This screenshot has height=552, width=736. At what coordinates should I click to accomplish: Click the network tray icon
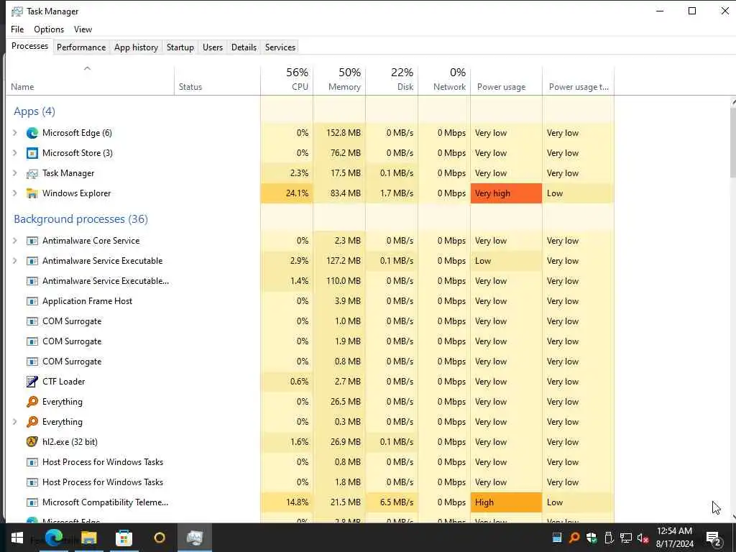[626, 538]
